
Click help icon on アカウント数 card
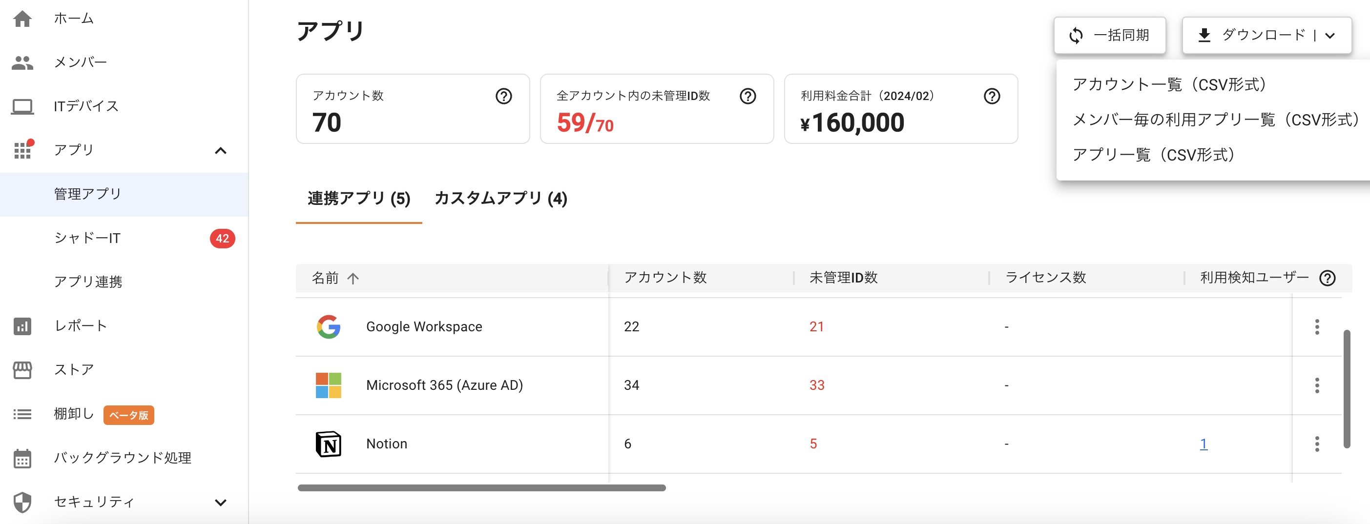503,96
